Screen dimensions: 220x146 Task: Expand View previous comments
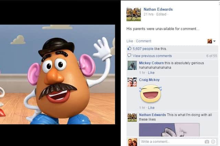coord(152,56)
